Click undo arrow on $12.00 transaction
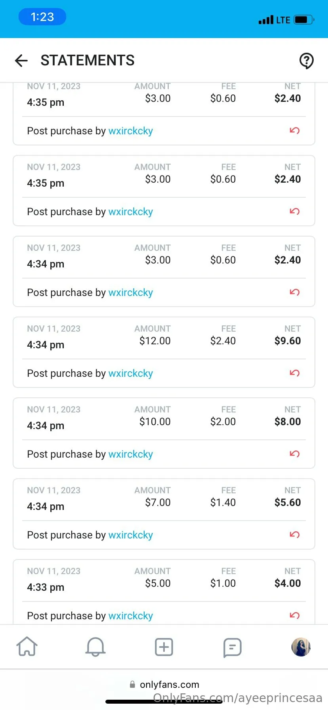328x710 pixels. point(294,373)
